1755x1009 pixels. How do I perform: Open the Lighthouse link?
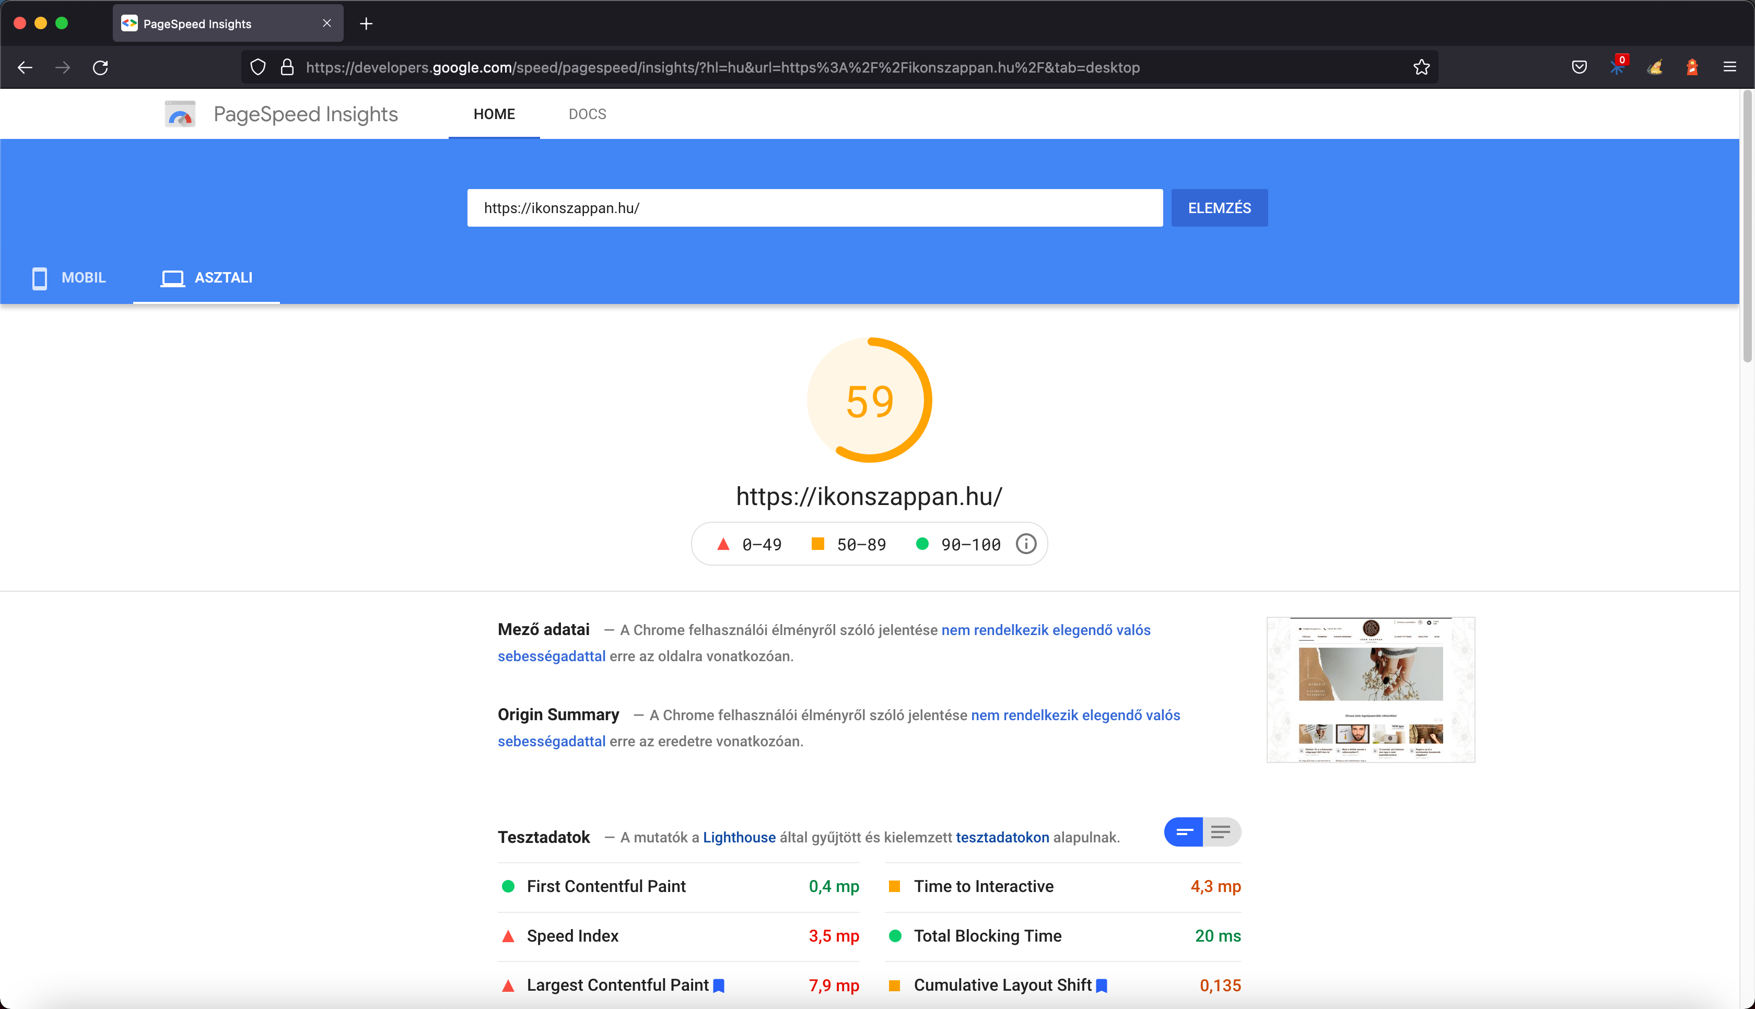pyautogui.click(x=739, y=837)
